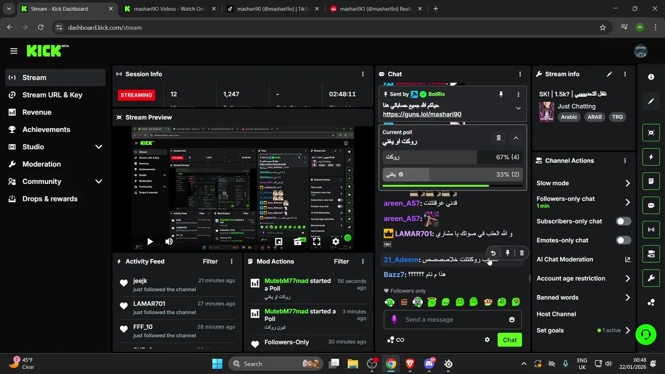The height and width of the screenshot is (374, 665).
Task: Go to Revenue in sidebar
Action: pos(55,112)
